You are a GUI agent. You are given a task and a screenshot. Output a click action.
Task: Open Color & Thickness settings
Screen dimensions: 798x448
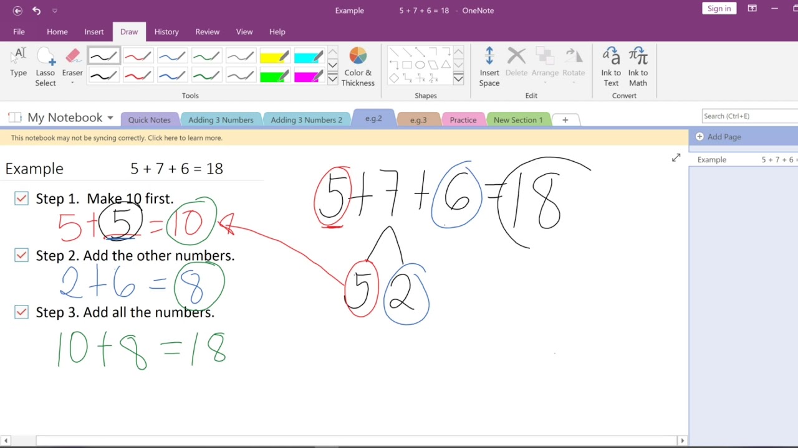click(x=358, y=67)
